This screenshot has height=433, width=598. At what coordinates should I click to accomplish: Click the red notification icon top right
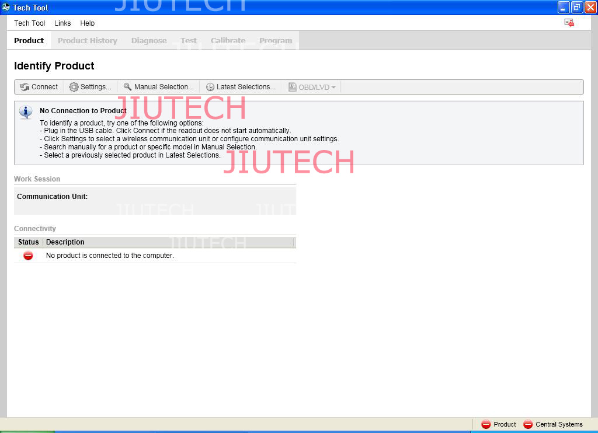tap(569, 23)
